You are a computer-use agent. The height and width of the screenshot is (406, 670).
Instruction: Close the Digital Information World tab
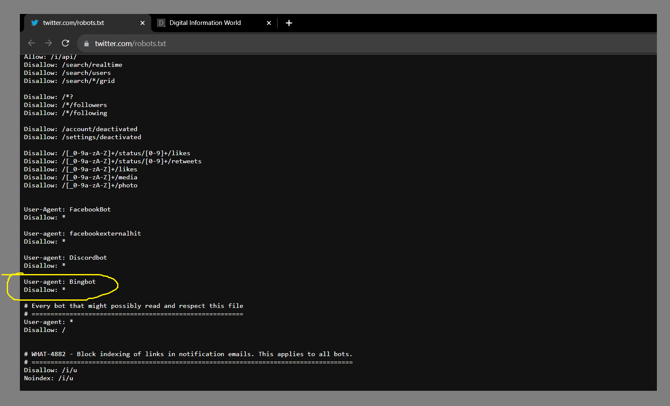269,23
